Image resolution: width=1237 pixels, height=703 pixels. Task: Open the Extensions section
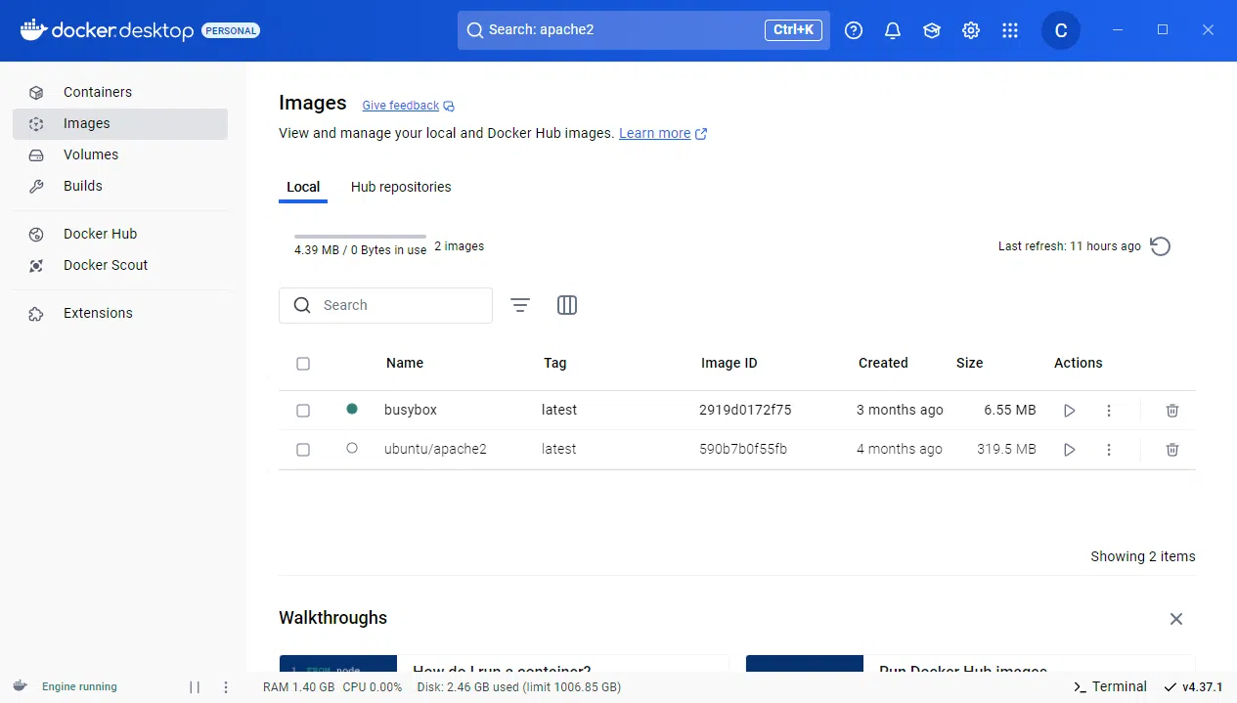tap(98, 313)
